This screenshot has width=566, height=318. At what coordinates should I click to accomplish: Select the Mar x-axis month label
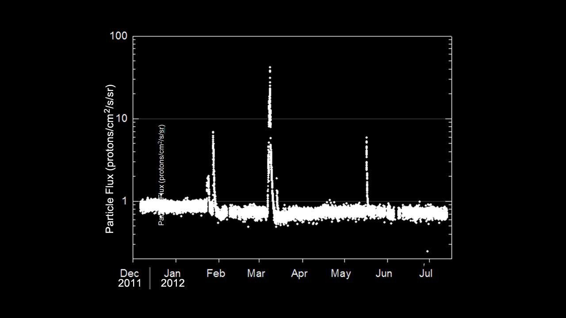[x=256, y=273]
